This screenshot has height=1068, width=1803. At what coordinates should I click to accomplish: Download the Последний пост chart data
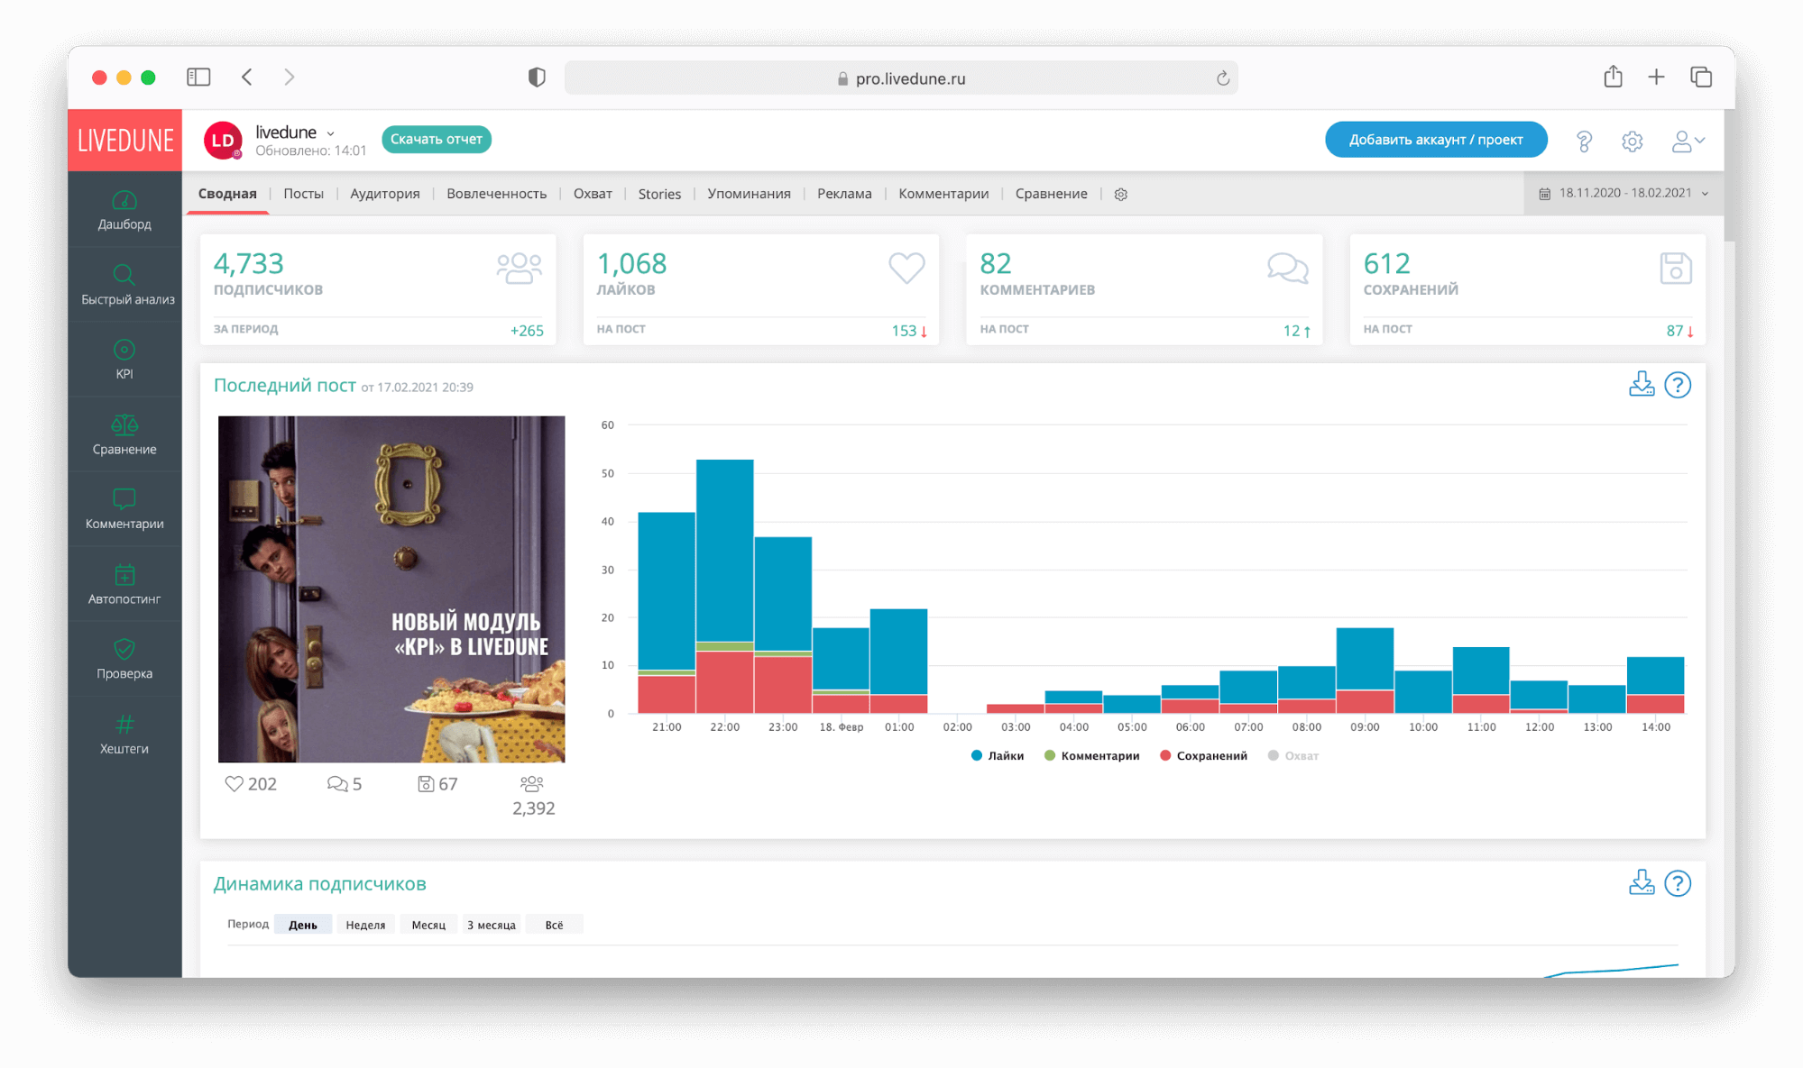(1641, 385)
